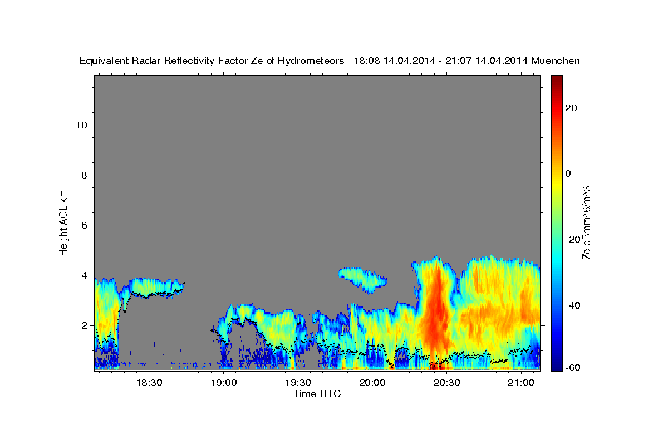Click the '20:00' time tick label
This screenshot has width=668, height=445.
click(372, 383)
